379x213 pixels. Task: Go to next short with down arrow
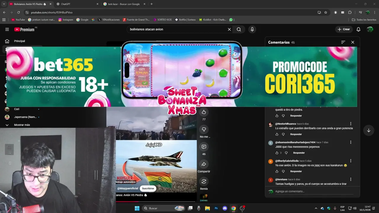[369, 130]
